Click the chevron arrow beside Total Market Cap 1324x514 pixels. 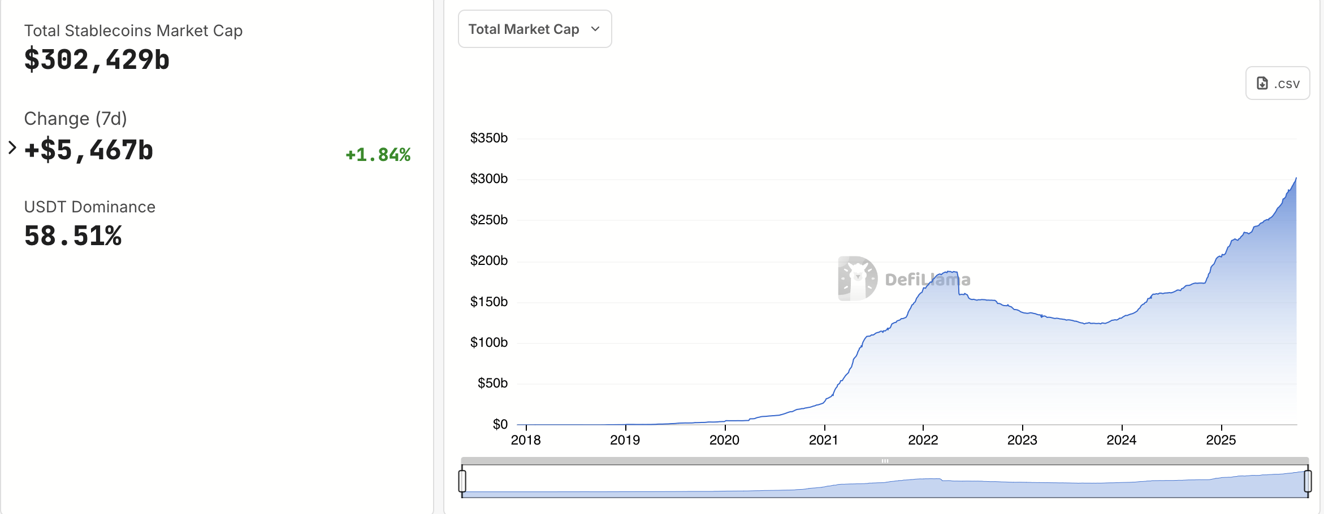click(x=595, y=29)
